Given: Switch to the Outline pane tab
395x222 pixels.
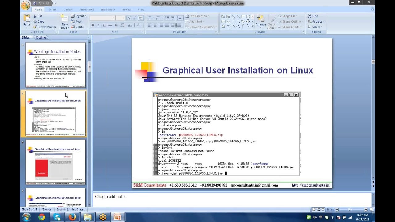Looking at the screenshot, I should [41, 38].
